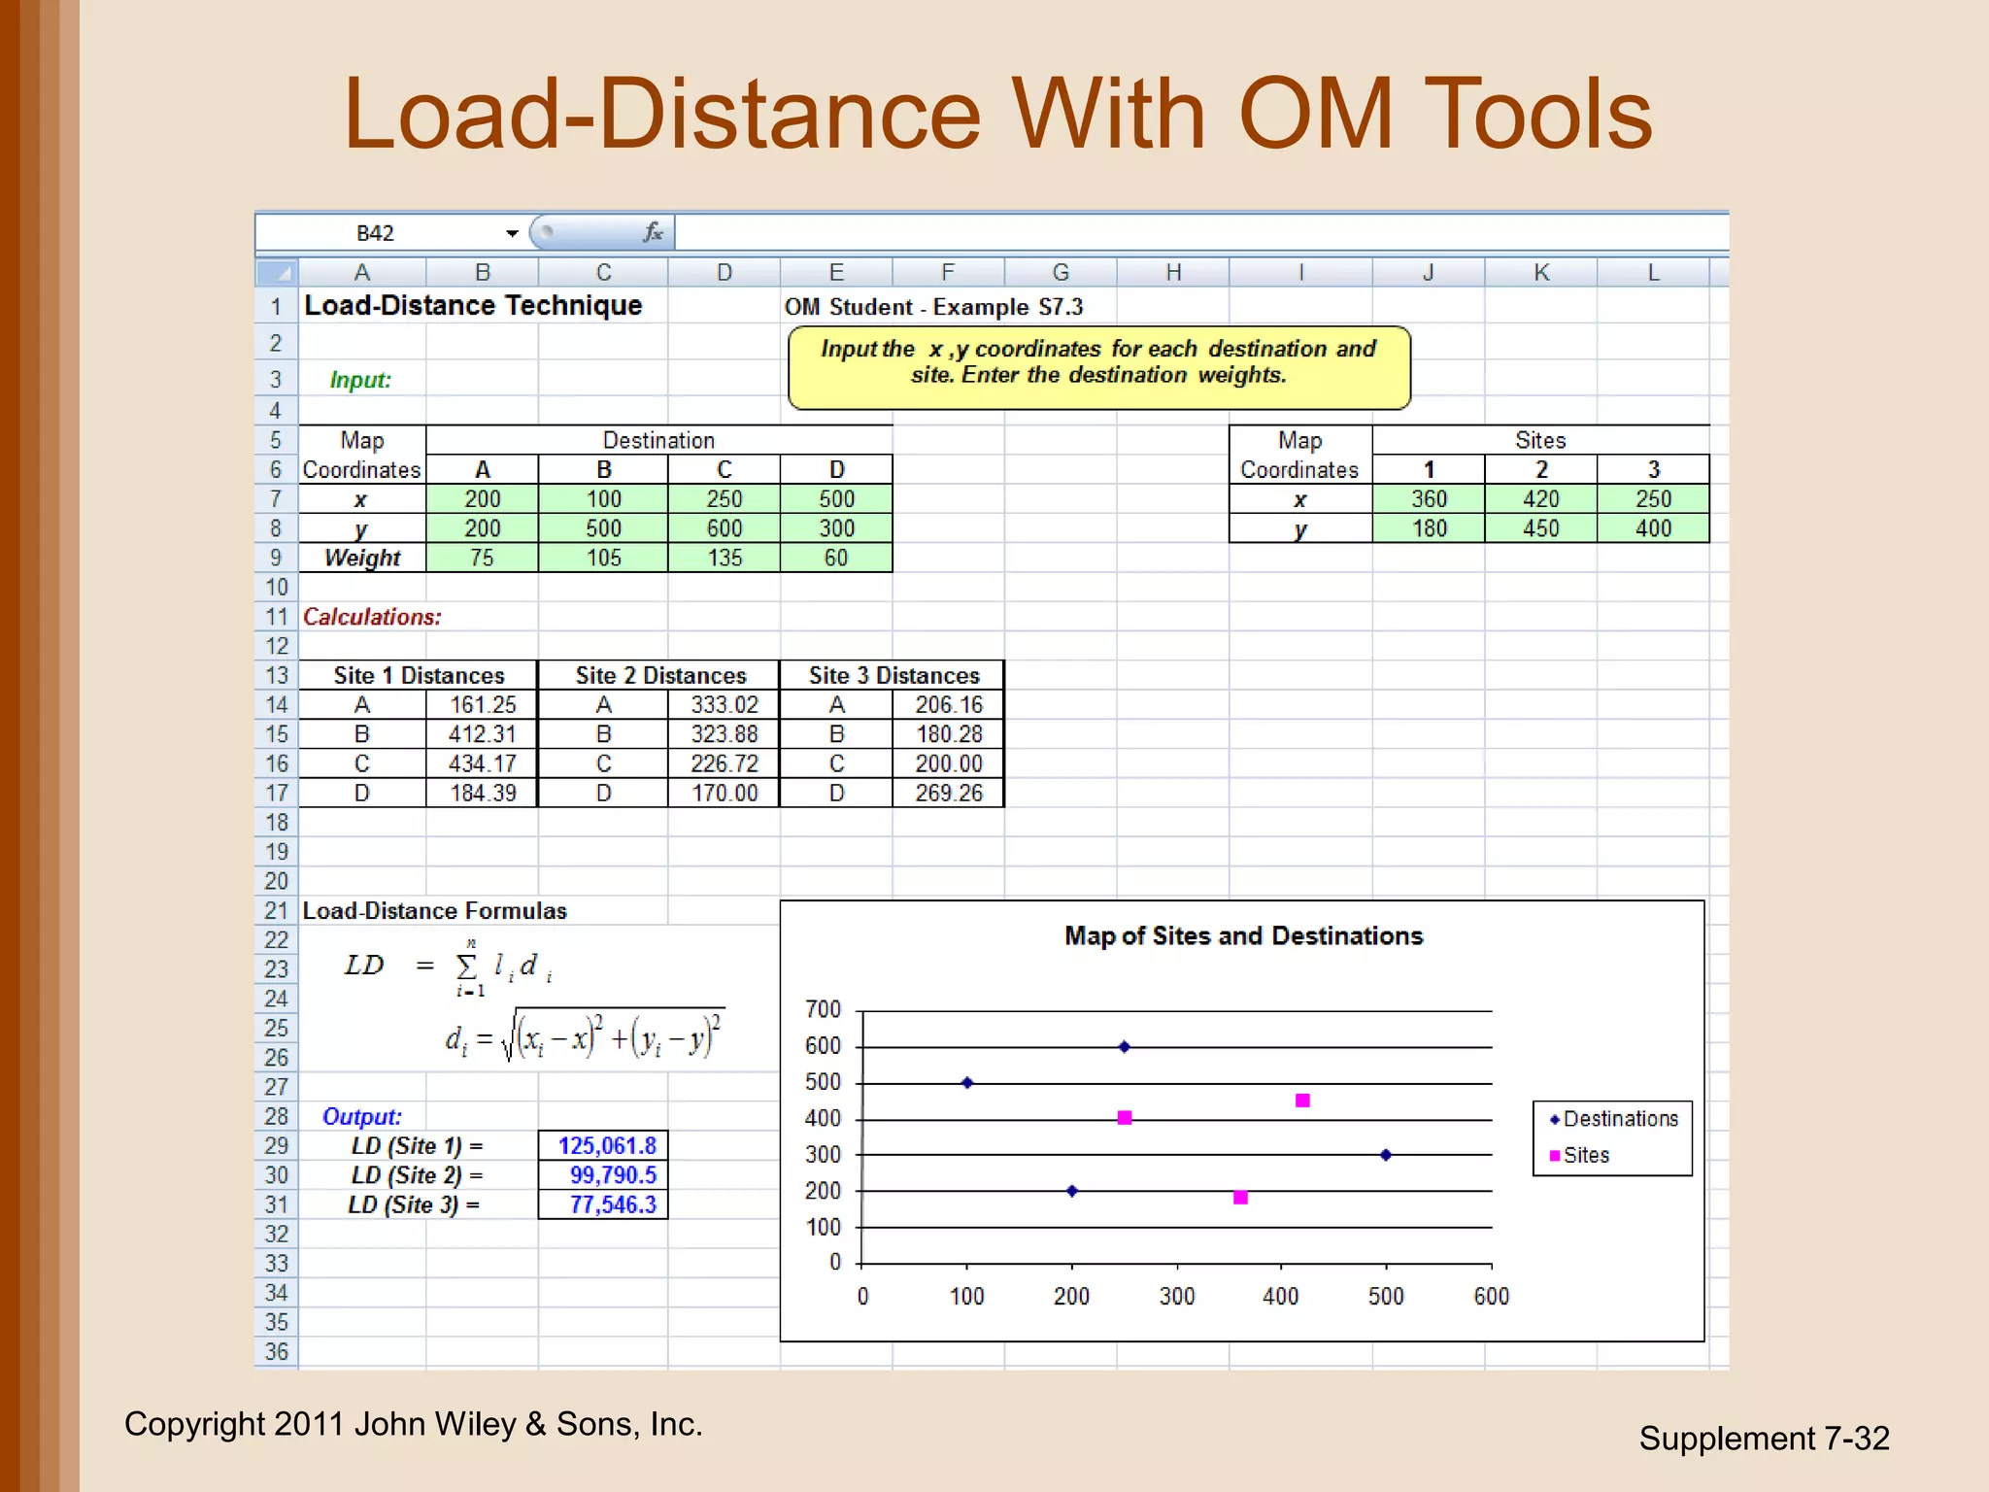Image resolution: width=1989 pixels, height=1492 pixels.
Task: Click the Destinations legend entry
Action: (x=1613, y=1119)
